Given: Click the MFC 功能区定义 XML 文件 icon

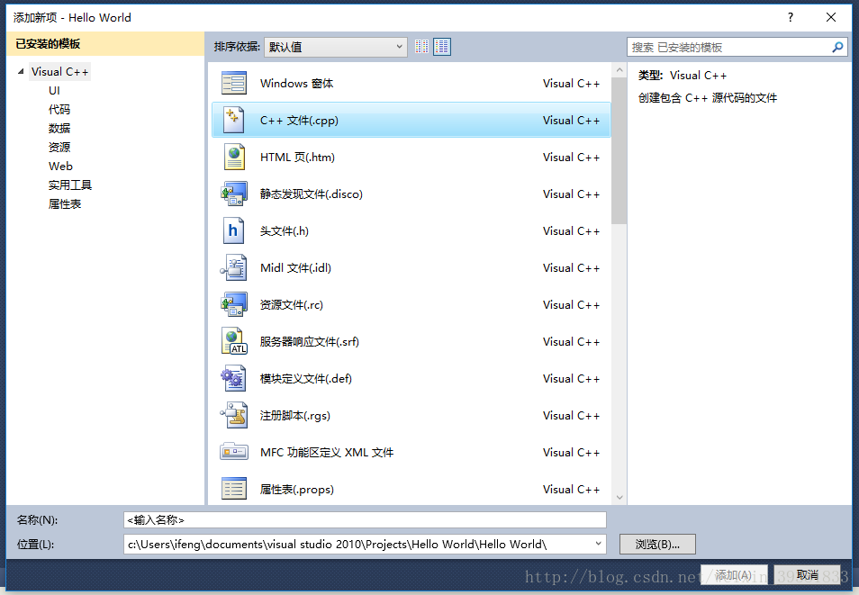Looking at the screenshot, I should [x=234, y=452].
